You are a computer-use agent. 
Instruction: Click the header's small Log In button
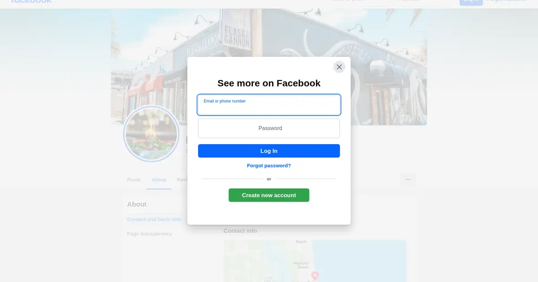471,1
